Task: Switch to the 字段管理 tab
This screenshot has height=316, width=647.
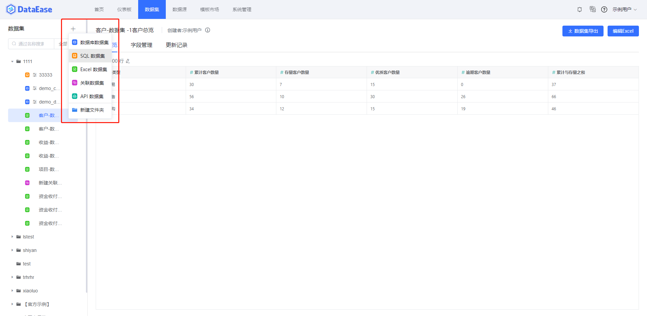Action: tap(142, 45)
